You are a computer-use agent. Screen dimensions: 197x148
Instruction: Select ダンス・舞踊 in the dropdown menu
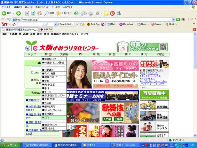coord(54,73)
